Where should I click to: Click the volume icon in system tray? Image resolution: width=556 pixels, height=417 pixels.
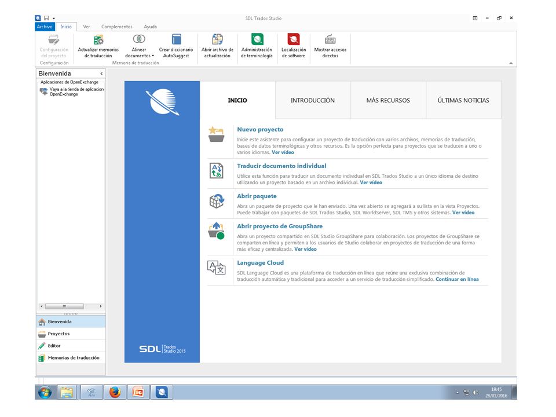pos(476,393)
